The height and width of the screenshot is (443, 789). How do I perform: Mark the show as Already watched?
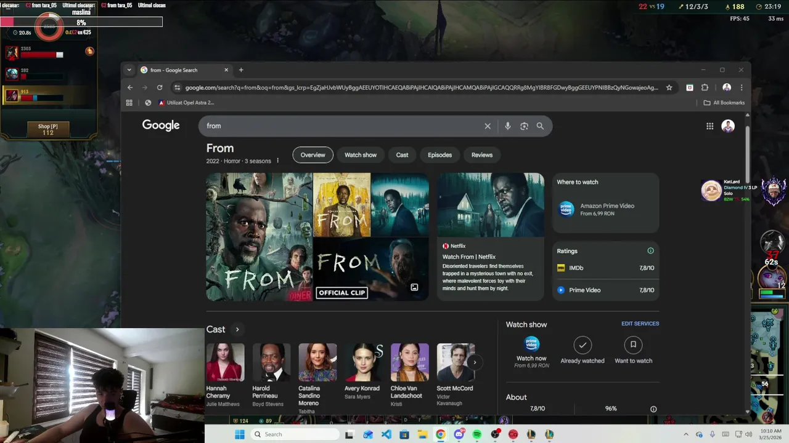[583, 350]
